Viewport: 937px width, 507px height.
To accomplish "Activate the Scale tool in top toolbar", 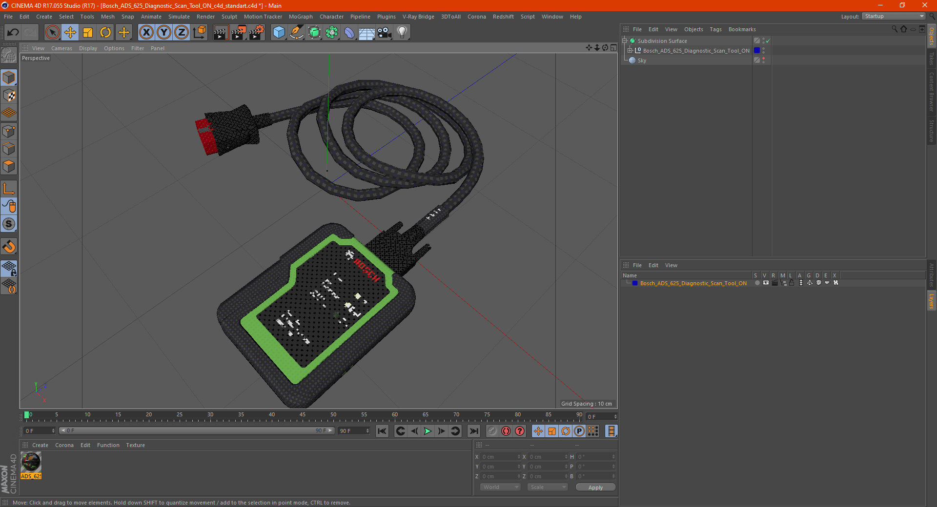I will click(x=88, y=33).
